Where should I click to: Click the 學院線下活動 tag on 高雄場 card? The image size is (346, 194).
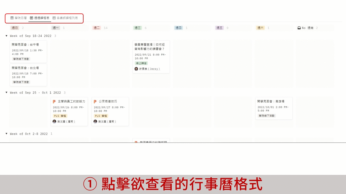click(x=267, y=116)
